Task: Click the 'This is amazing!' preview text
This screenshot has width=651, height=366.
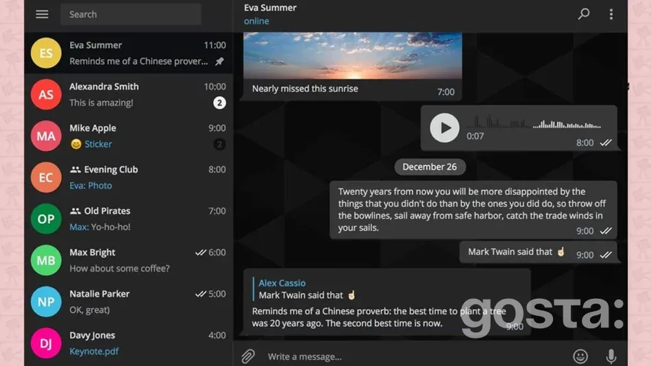Action: (x=101, y=103)
